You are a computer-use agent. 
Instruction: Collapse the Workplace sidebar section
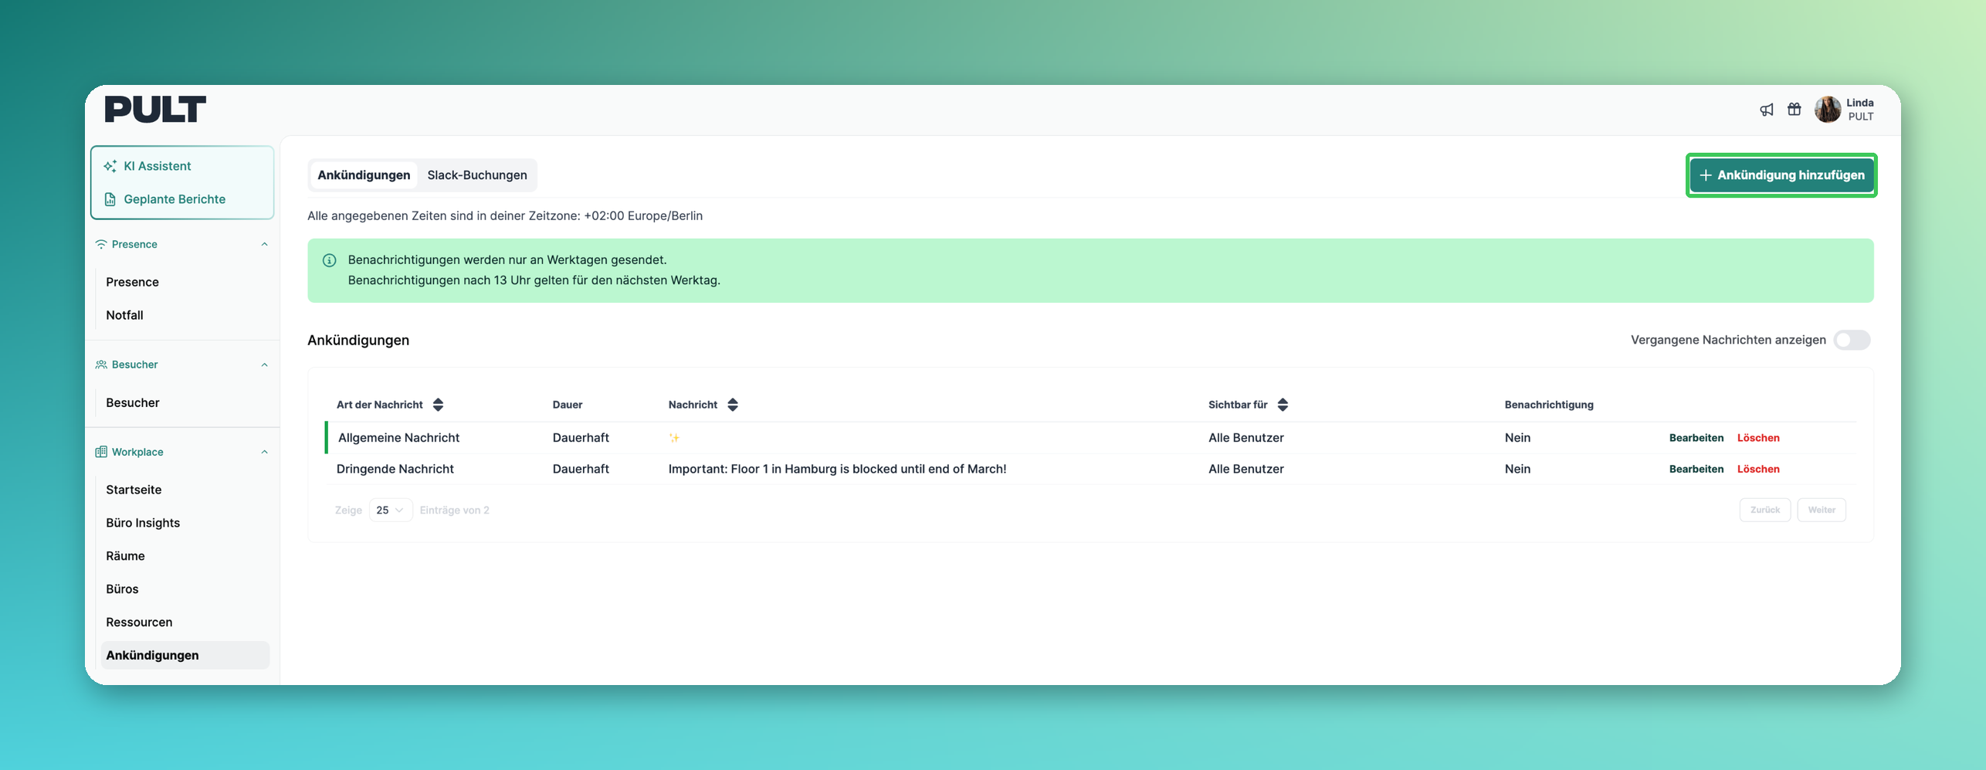point(264,452)
